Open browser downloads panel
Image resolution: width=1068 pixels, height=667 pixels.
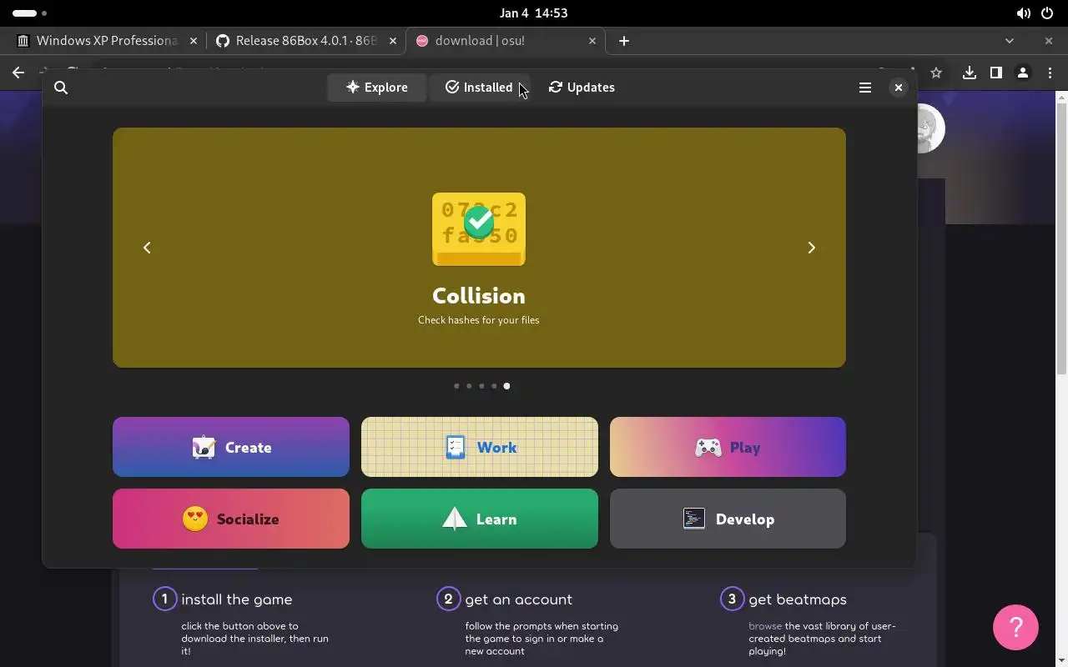[969, 73]
